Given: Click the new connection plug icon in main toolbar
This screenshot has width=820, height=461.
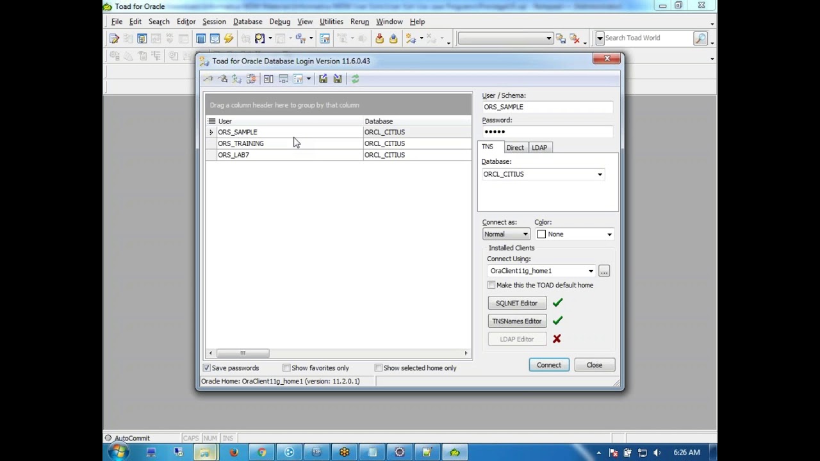Looking at the screenshot, I should pos(411,38).
